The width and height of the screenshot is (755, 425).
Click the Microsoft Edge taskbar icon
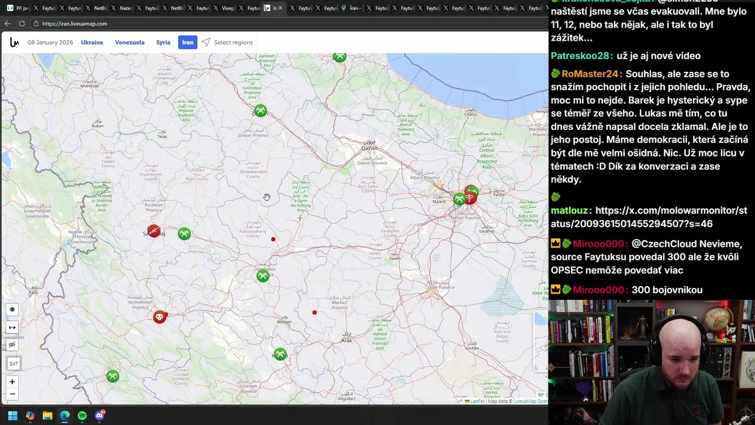[x=65, y=416]
